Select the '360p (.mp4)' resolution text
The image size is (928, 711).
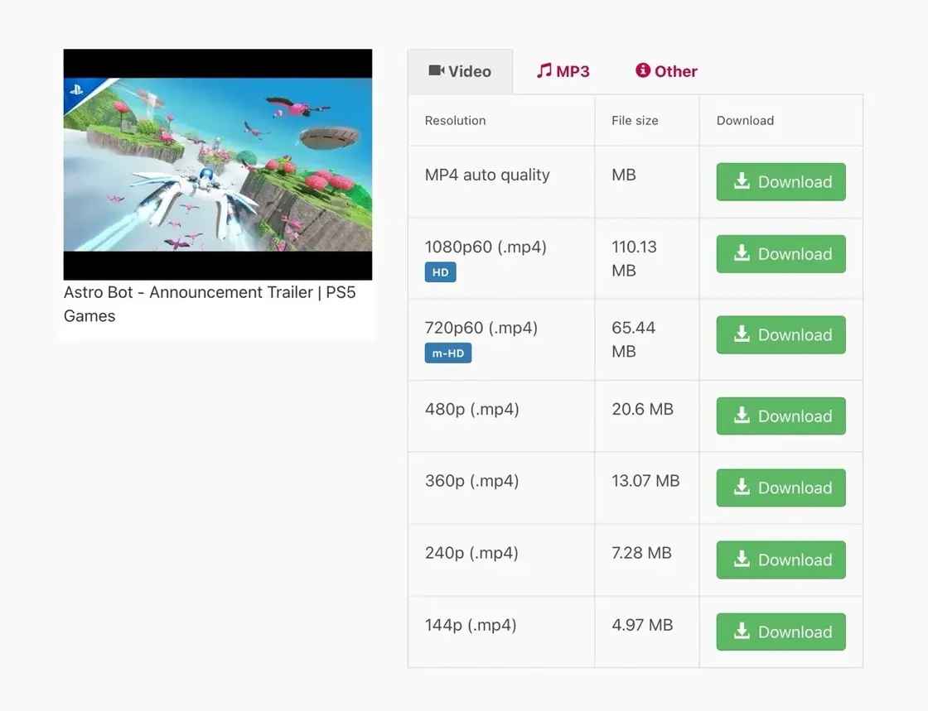471,481
